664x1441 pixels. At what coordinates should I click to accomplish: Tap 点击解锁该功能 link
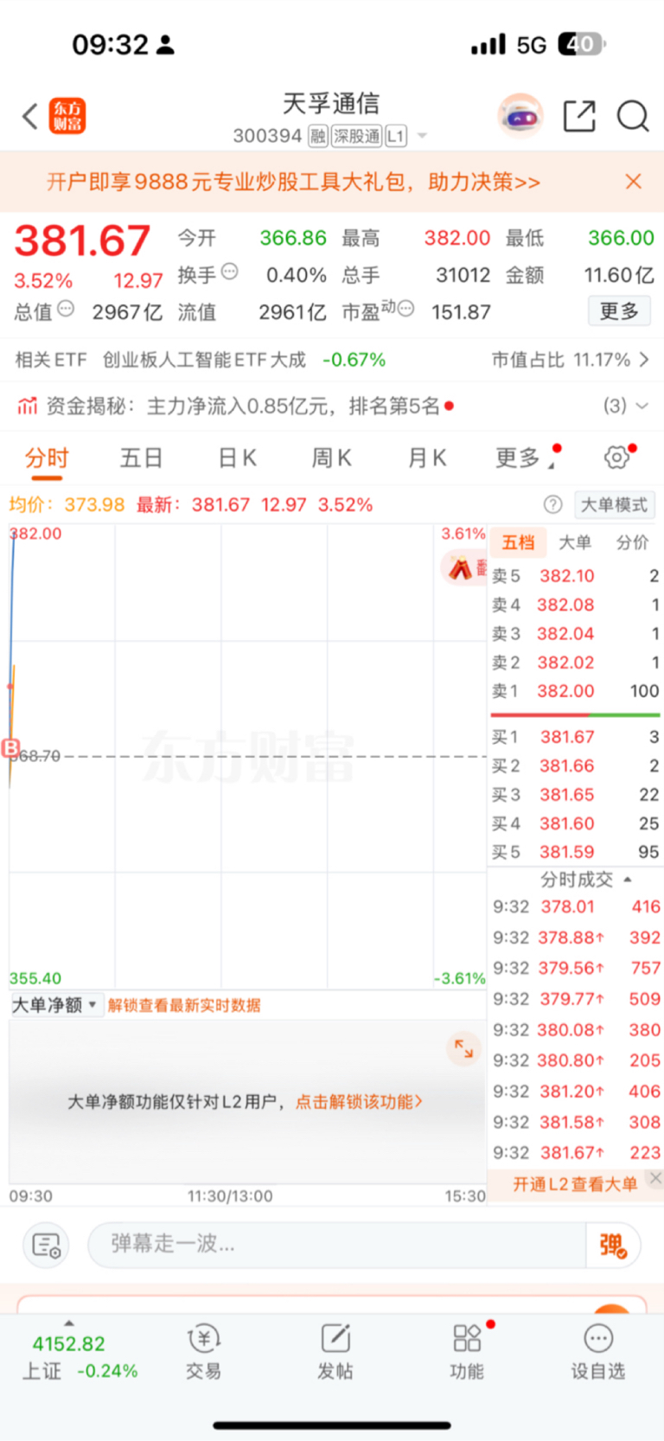(359, 1102)
